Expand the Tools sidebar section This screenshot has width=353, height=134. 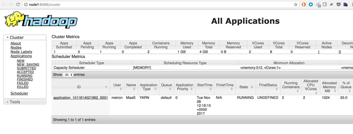25,102
